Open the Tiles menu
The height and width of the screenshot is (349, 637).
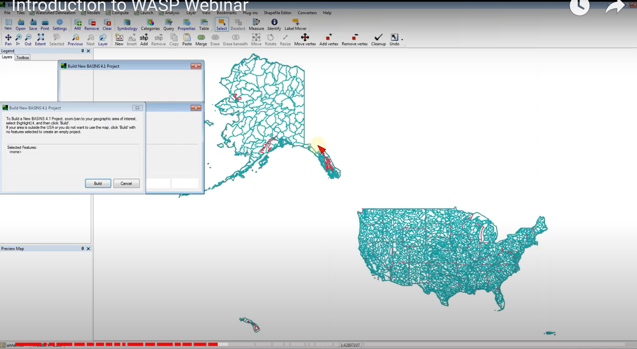21,13
